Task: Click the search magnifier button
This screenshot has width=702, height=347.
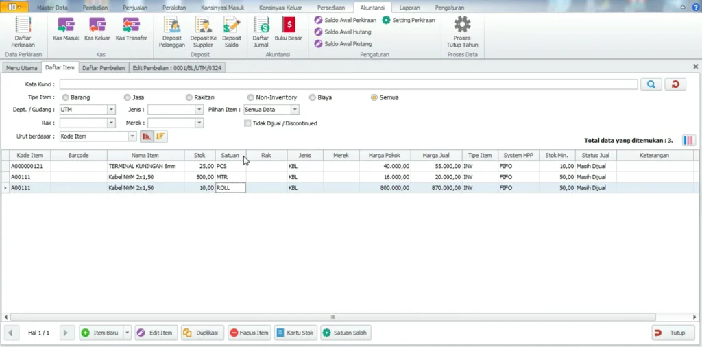Action: point(651,84)
